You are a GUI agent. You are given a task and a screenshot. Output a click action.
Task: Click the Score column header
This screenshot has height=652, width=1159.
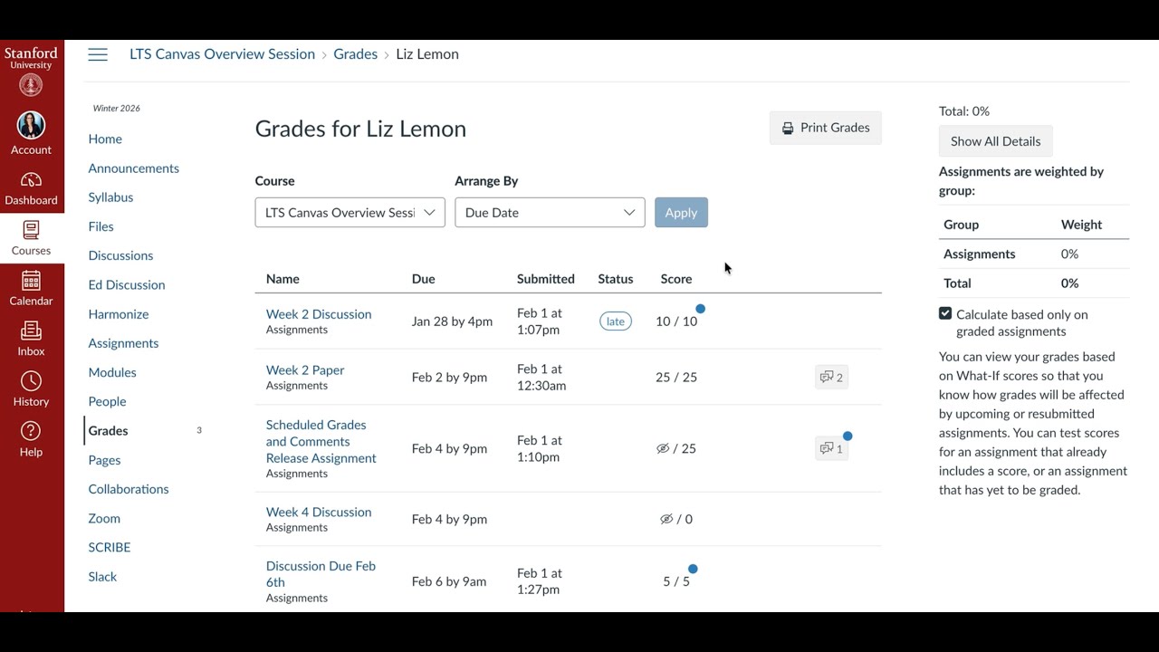tap(676, 279)
